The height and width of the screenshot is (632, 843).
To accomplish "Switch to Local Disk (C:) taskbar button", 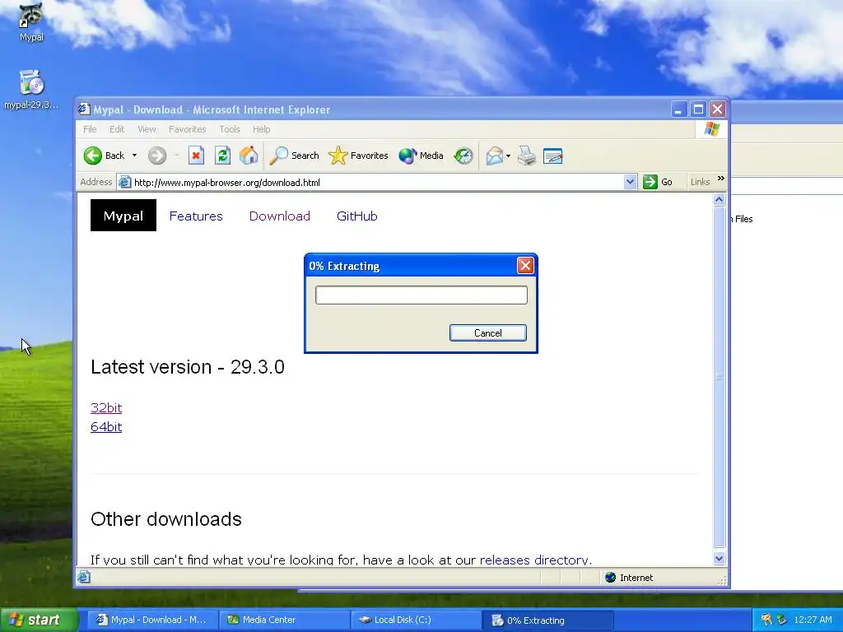I will [416, 620].
